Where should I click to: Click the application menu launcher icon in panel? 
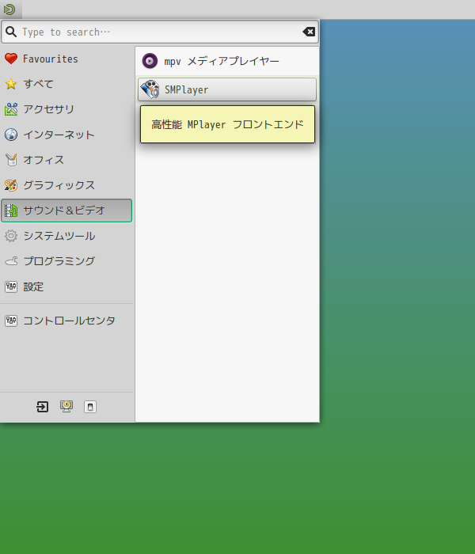9,9
